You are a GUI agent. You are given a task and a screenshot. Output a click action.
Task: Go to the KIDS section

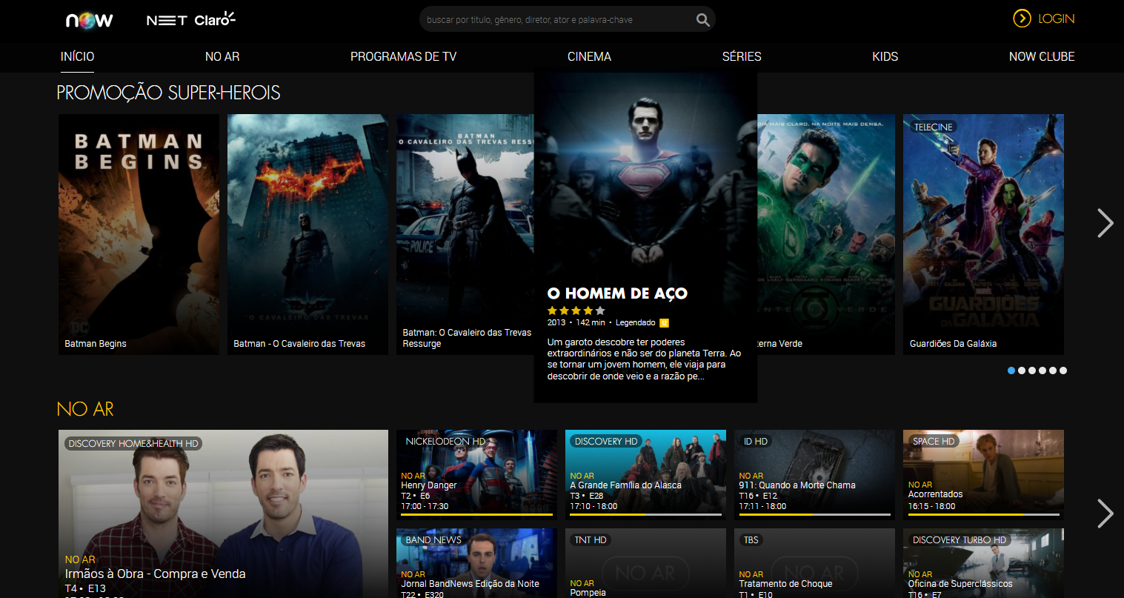[885, 56]
